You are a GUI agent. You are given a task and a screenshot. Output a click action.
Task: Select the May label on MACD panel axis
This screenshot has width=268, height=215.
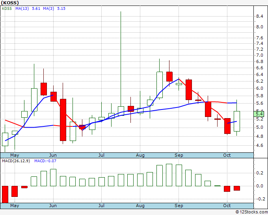(15, 206)
